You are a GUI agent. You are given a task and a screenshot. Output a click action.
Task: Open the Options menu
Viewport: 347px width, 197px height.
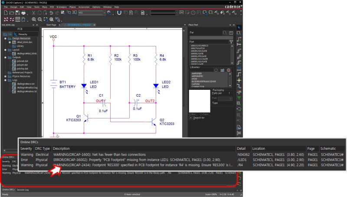click(x=96, y=7)
